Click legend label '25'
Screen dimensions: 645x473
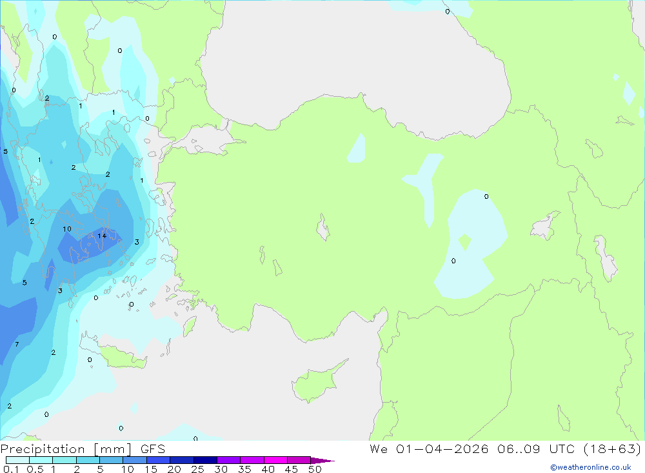pos(198,469)
